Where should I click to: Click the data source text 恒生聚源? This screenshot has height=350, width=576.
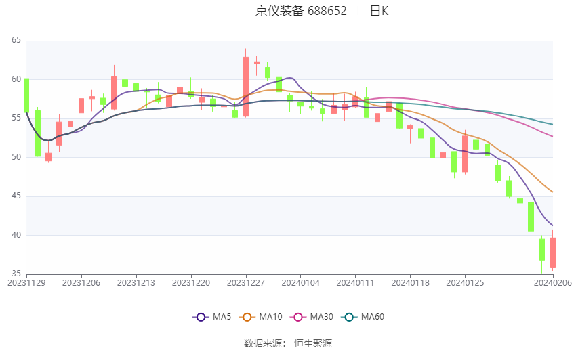pos(313,343)
